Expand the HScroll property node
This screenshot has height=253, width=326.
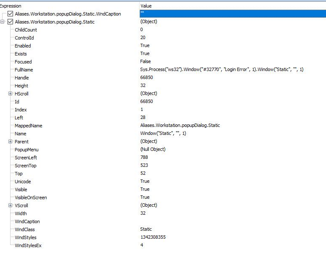(x=11, y=94)
